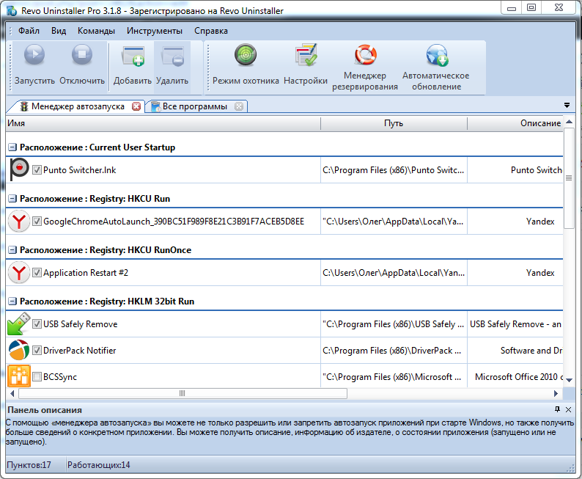The width and height of the screenshot is (582, 479).
Task: Click the USB Safely Remove icon
Action: [x=19, y=323]
